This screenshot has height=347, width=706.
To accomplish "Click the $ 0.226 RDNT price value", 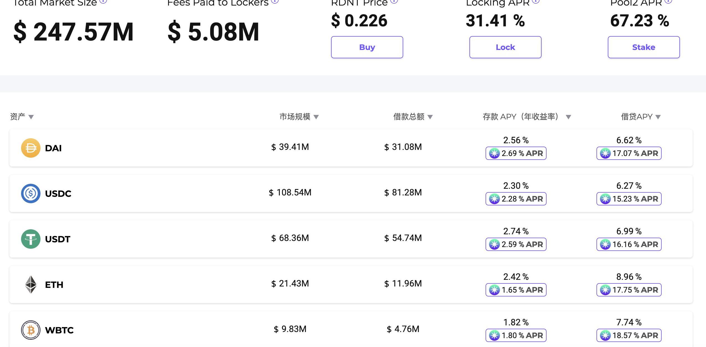I will click(359, 21).
